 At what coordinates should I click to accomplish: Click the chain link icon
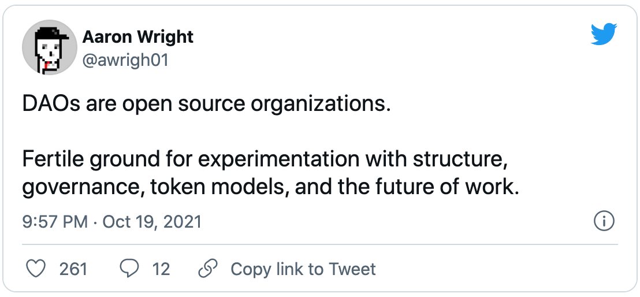(x=208, y=269)
